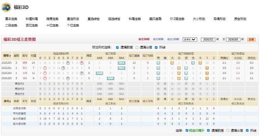This screenshot has height=136, width=260.
Task: Click the 福彩3D logo icon
Action: point(6,7)
